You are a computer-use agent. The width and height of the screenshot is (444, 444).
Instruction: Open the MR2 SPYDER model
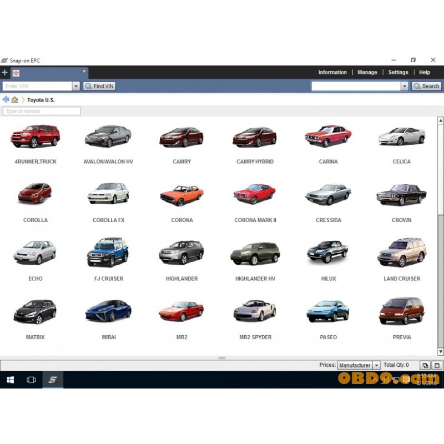tap(255, 320)
